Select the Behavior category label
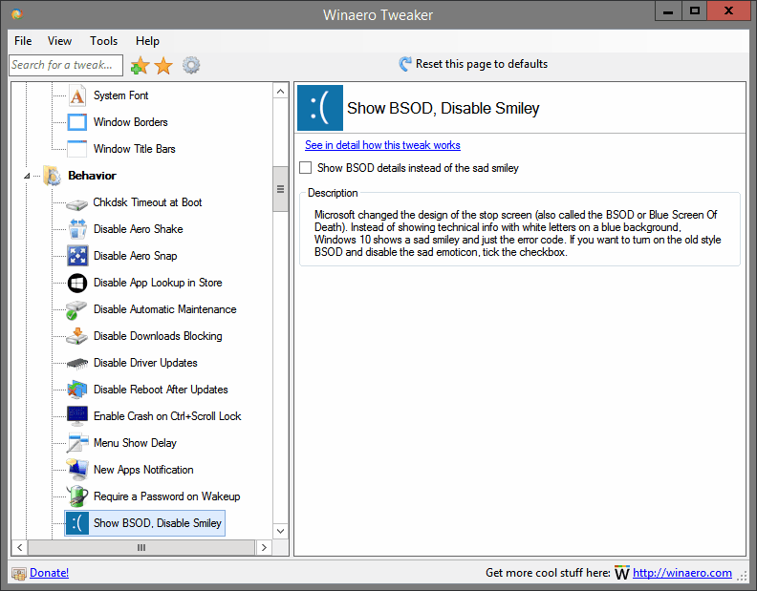Image resolution: width=757 pixels, height=591 pixels. pos(92,175)
